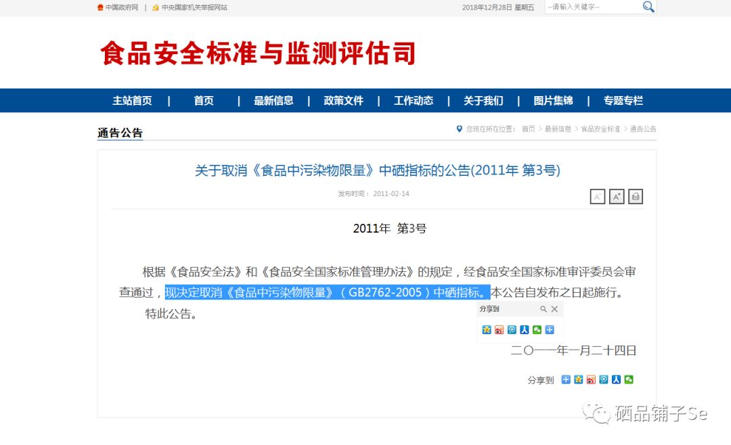Click the print icon
731x445 pixels.
tap(636, 197)
